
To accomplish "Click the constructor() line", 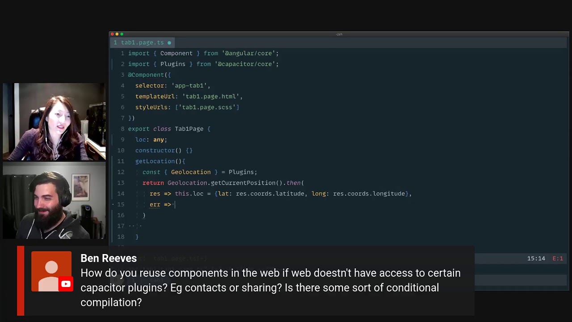I will coord(164,150).
